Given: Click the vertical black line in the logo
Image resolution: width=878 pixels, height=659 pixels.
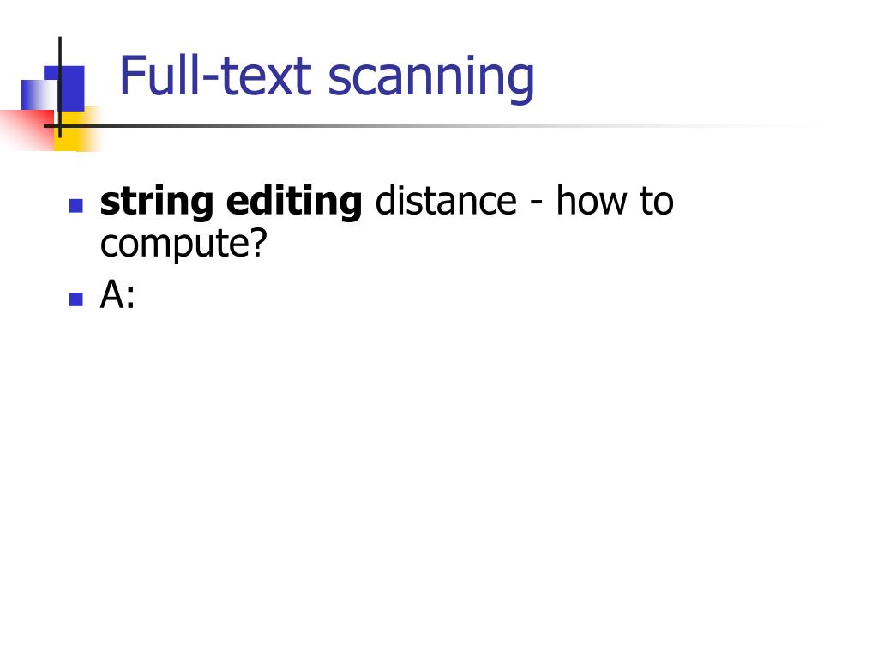Looking at the screenshot, I should pos(60,88).
